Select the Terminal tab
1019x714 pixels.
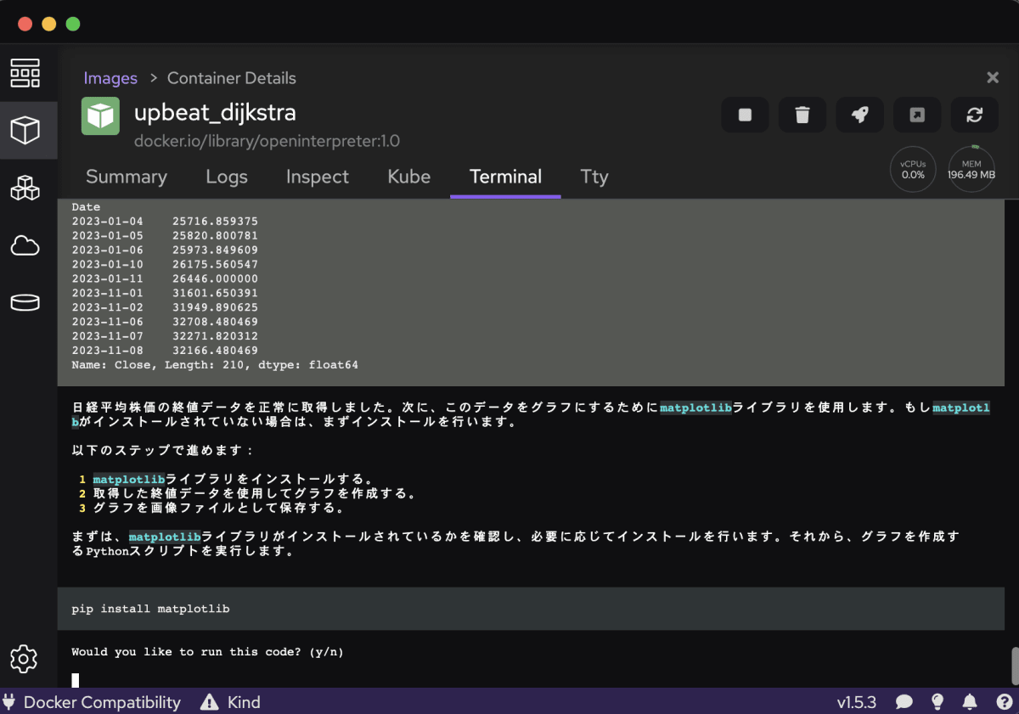505,177
